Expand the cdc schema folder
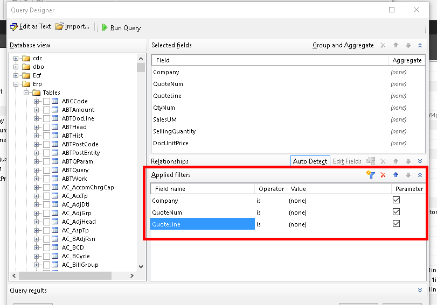 click(x=16, y=58)
